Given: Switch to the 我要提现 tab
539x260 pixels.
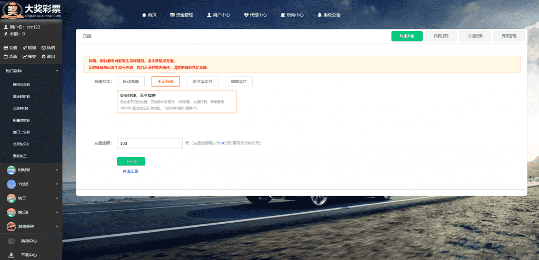Looking at the screenshot, I should (441, 36).
